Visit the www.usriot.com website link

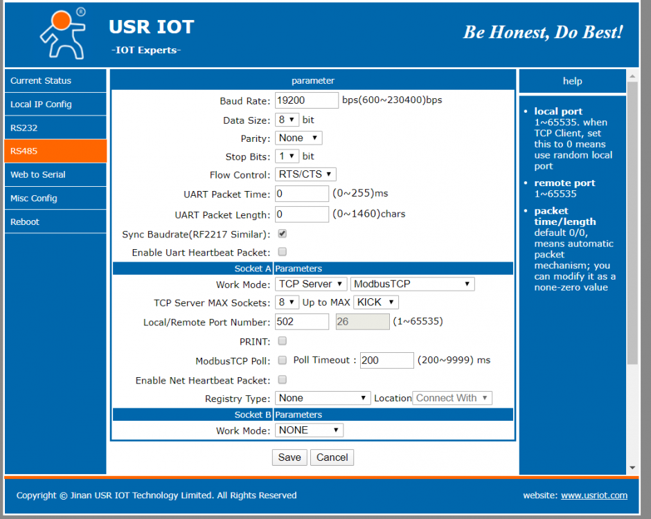click(594, 495)
